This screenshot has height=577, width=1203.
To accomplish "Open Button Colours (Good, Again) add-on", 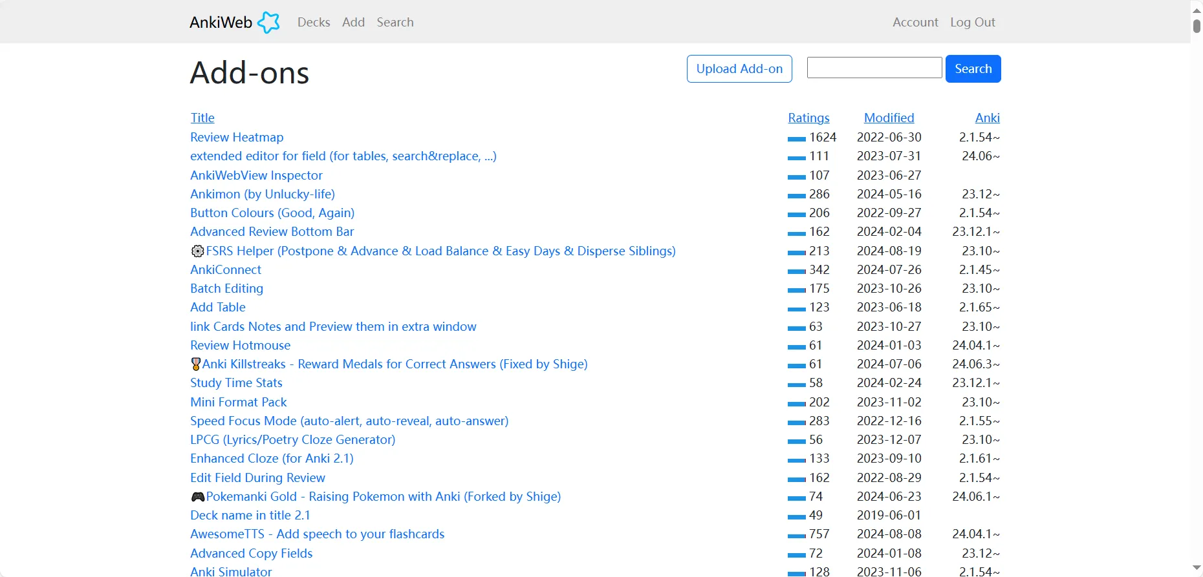I will (272, 213).
